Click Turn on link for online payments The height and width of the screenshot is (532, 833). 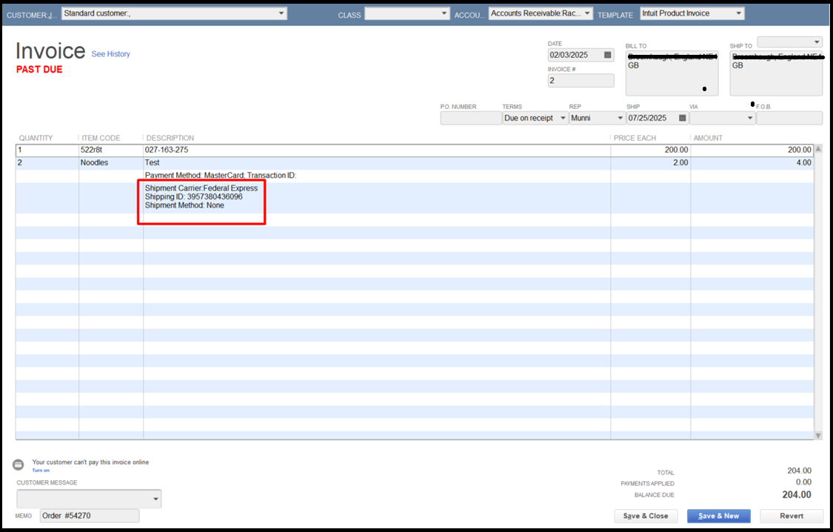point(41,471)
